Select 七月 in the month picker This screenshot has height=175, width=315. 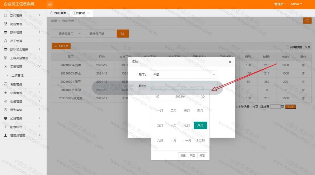[x=187, y=126]
